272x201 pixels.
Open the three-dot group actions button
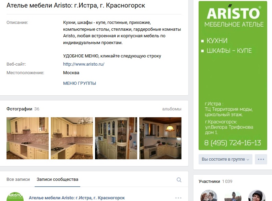click(261, 159)
